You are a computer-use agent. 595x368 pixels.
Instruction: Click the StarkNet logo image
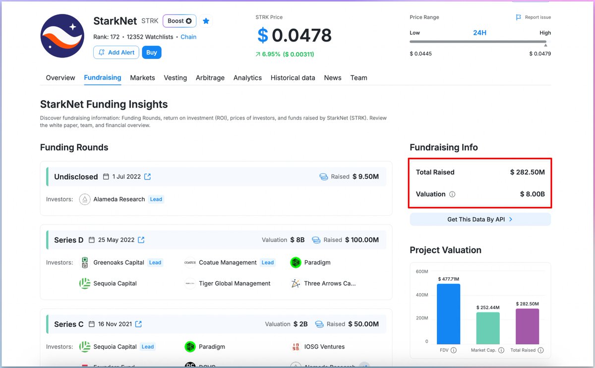coord(62,36)
